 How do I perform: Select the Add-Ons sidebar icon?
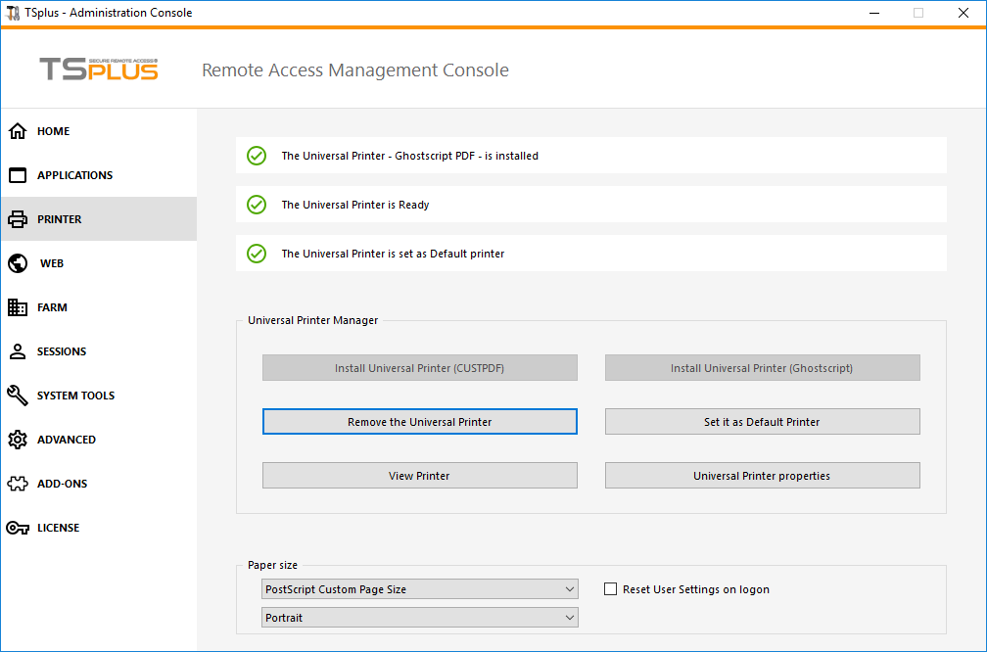click(x=17, y=483)
